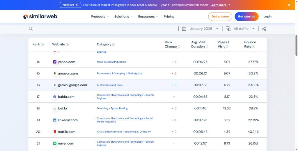
Task: Open amazon.com website link
Action: [x=68, y=74]
